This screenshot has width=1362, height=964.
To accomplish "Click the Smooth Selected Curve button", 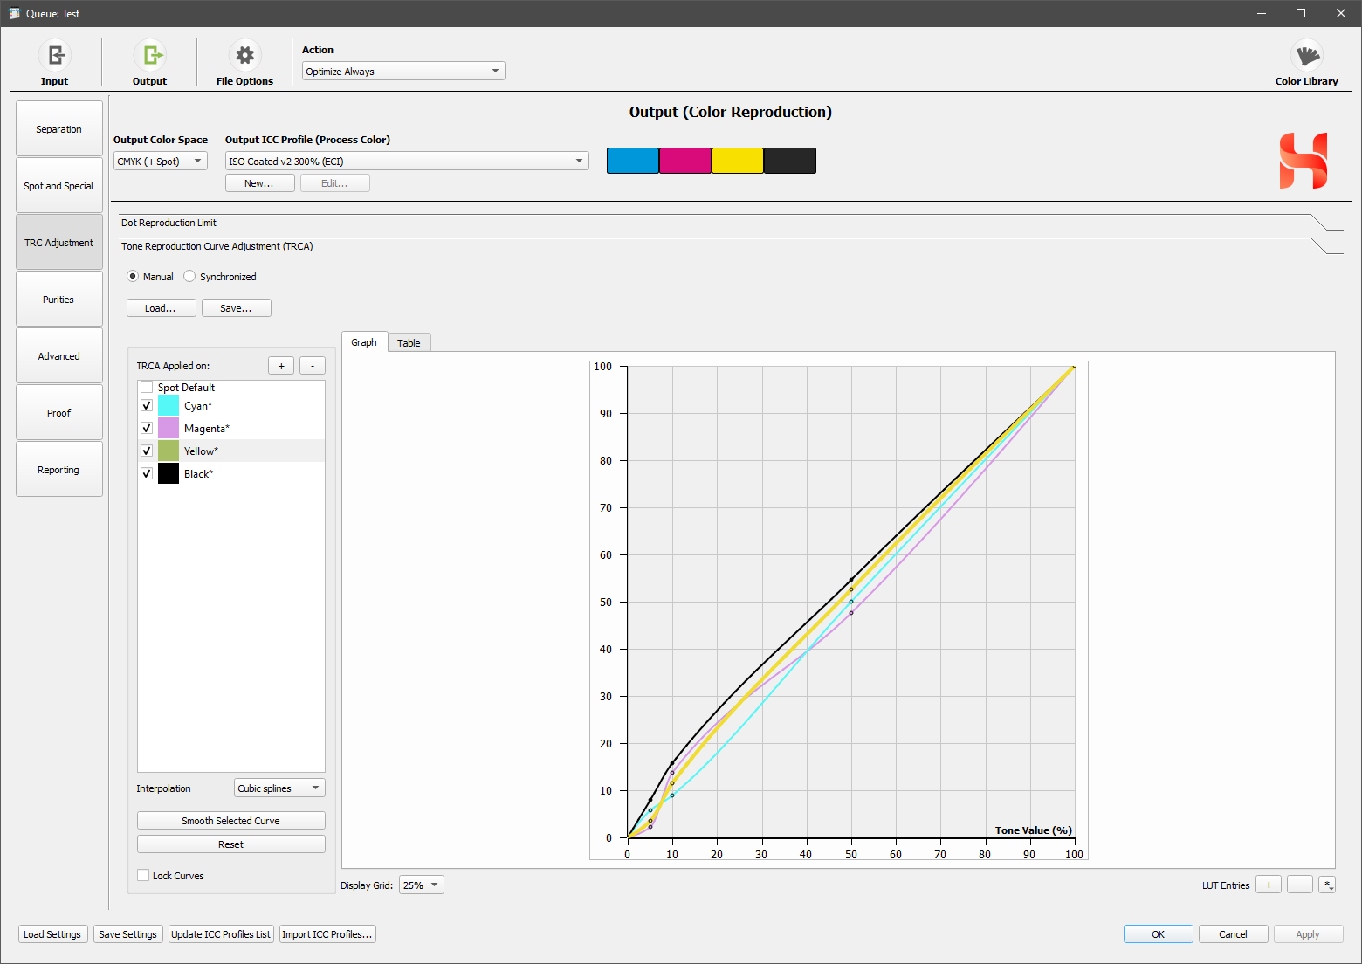I will click(230, 821).
